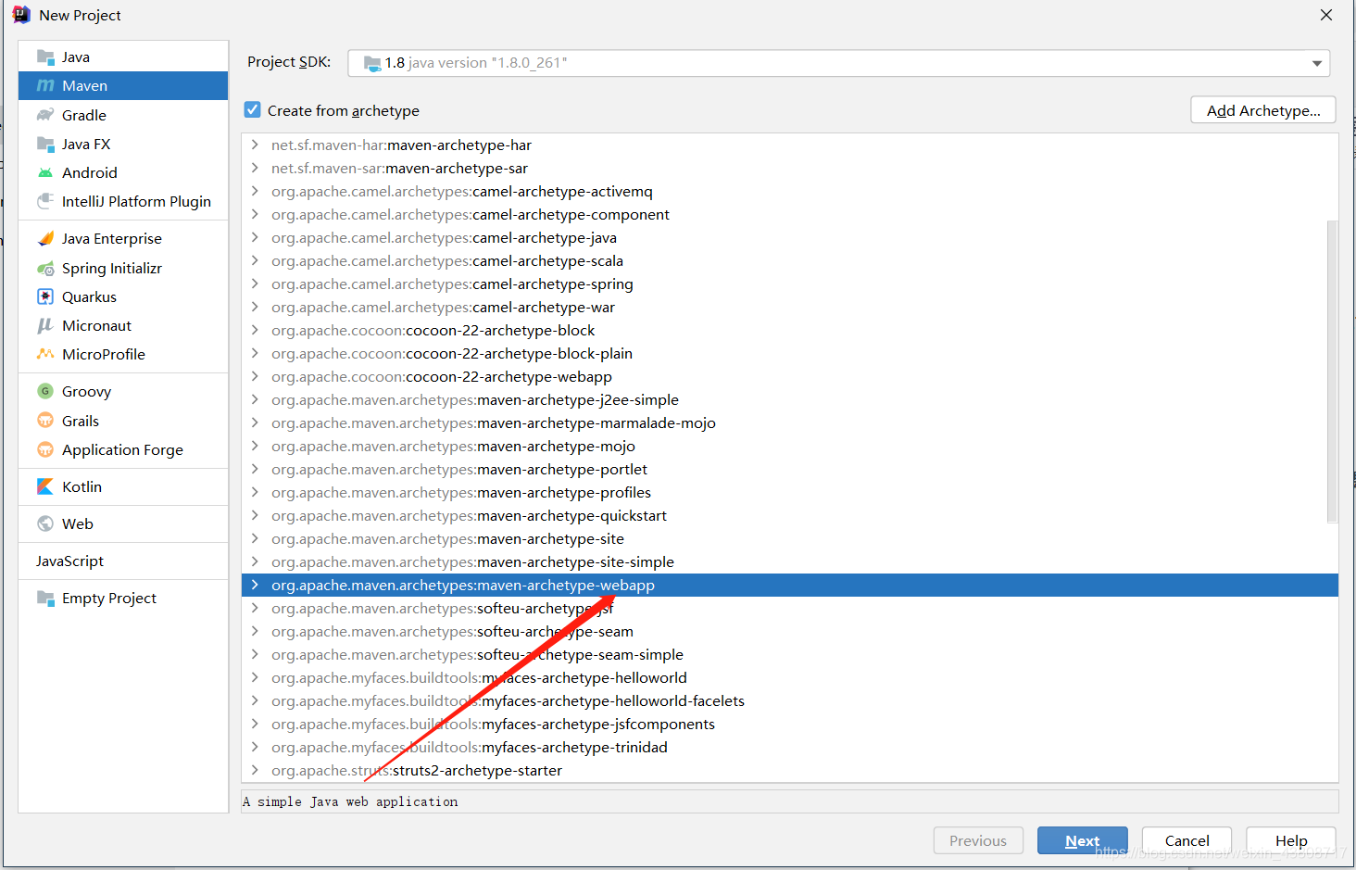Click the Cancel button
Screen dimensions: 1356x870
pyautogui.click(x=1186, y=840)
